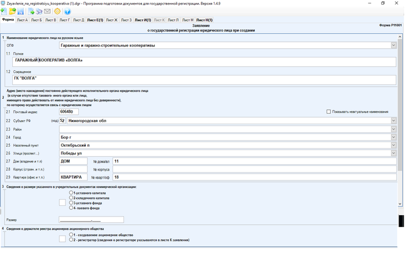Click the new document icon
Viewport: 406px width, 253px height.
[x=5, y=11]
